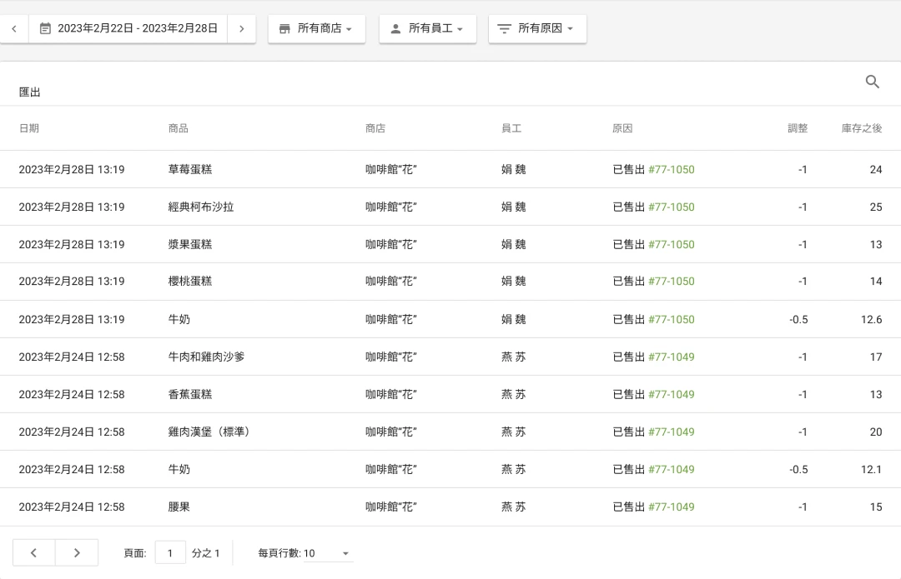Open the 所有商店 dropdown
The width and height of the screenshot is (901, 579).
click(x=317, y=28)
